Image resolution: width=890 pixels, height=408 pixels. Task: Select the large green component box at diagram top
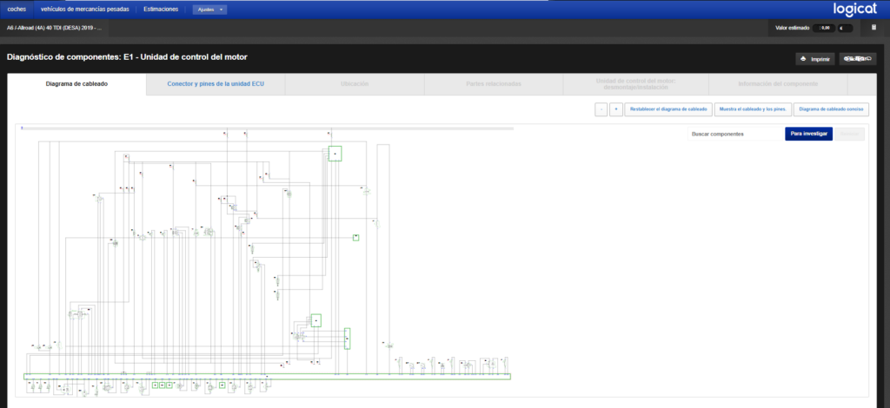click(x=335, y=154)
